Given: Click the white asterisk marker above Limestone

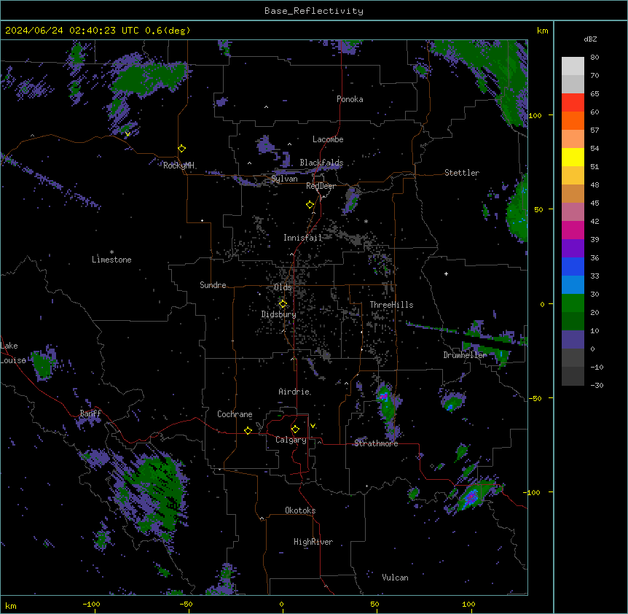Looking at the screenshot, I should coord(111,252).
